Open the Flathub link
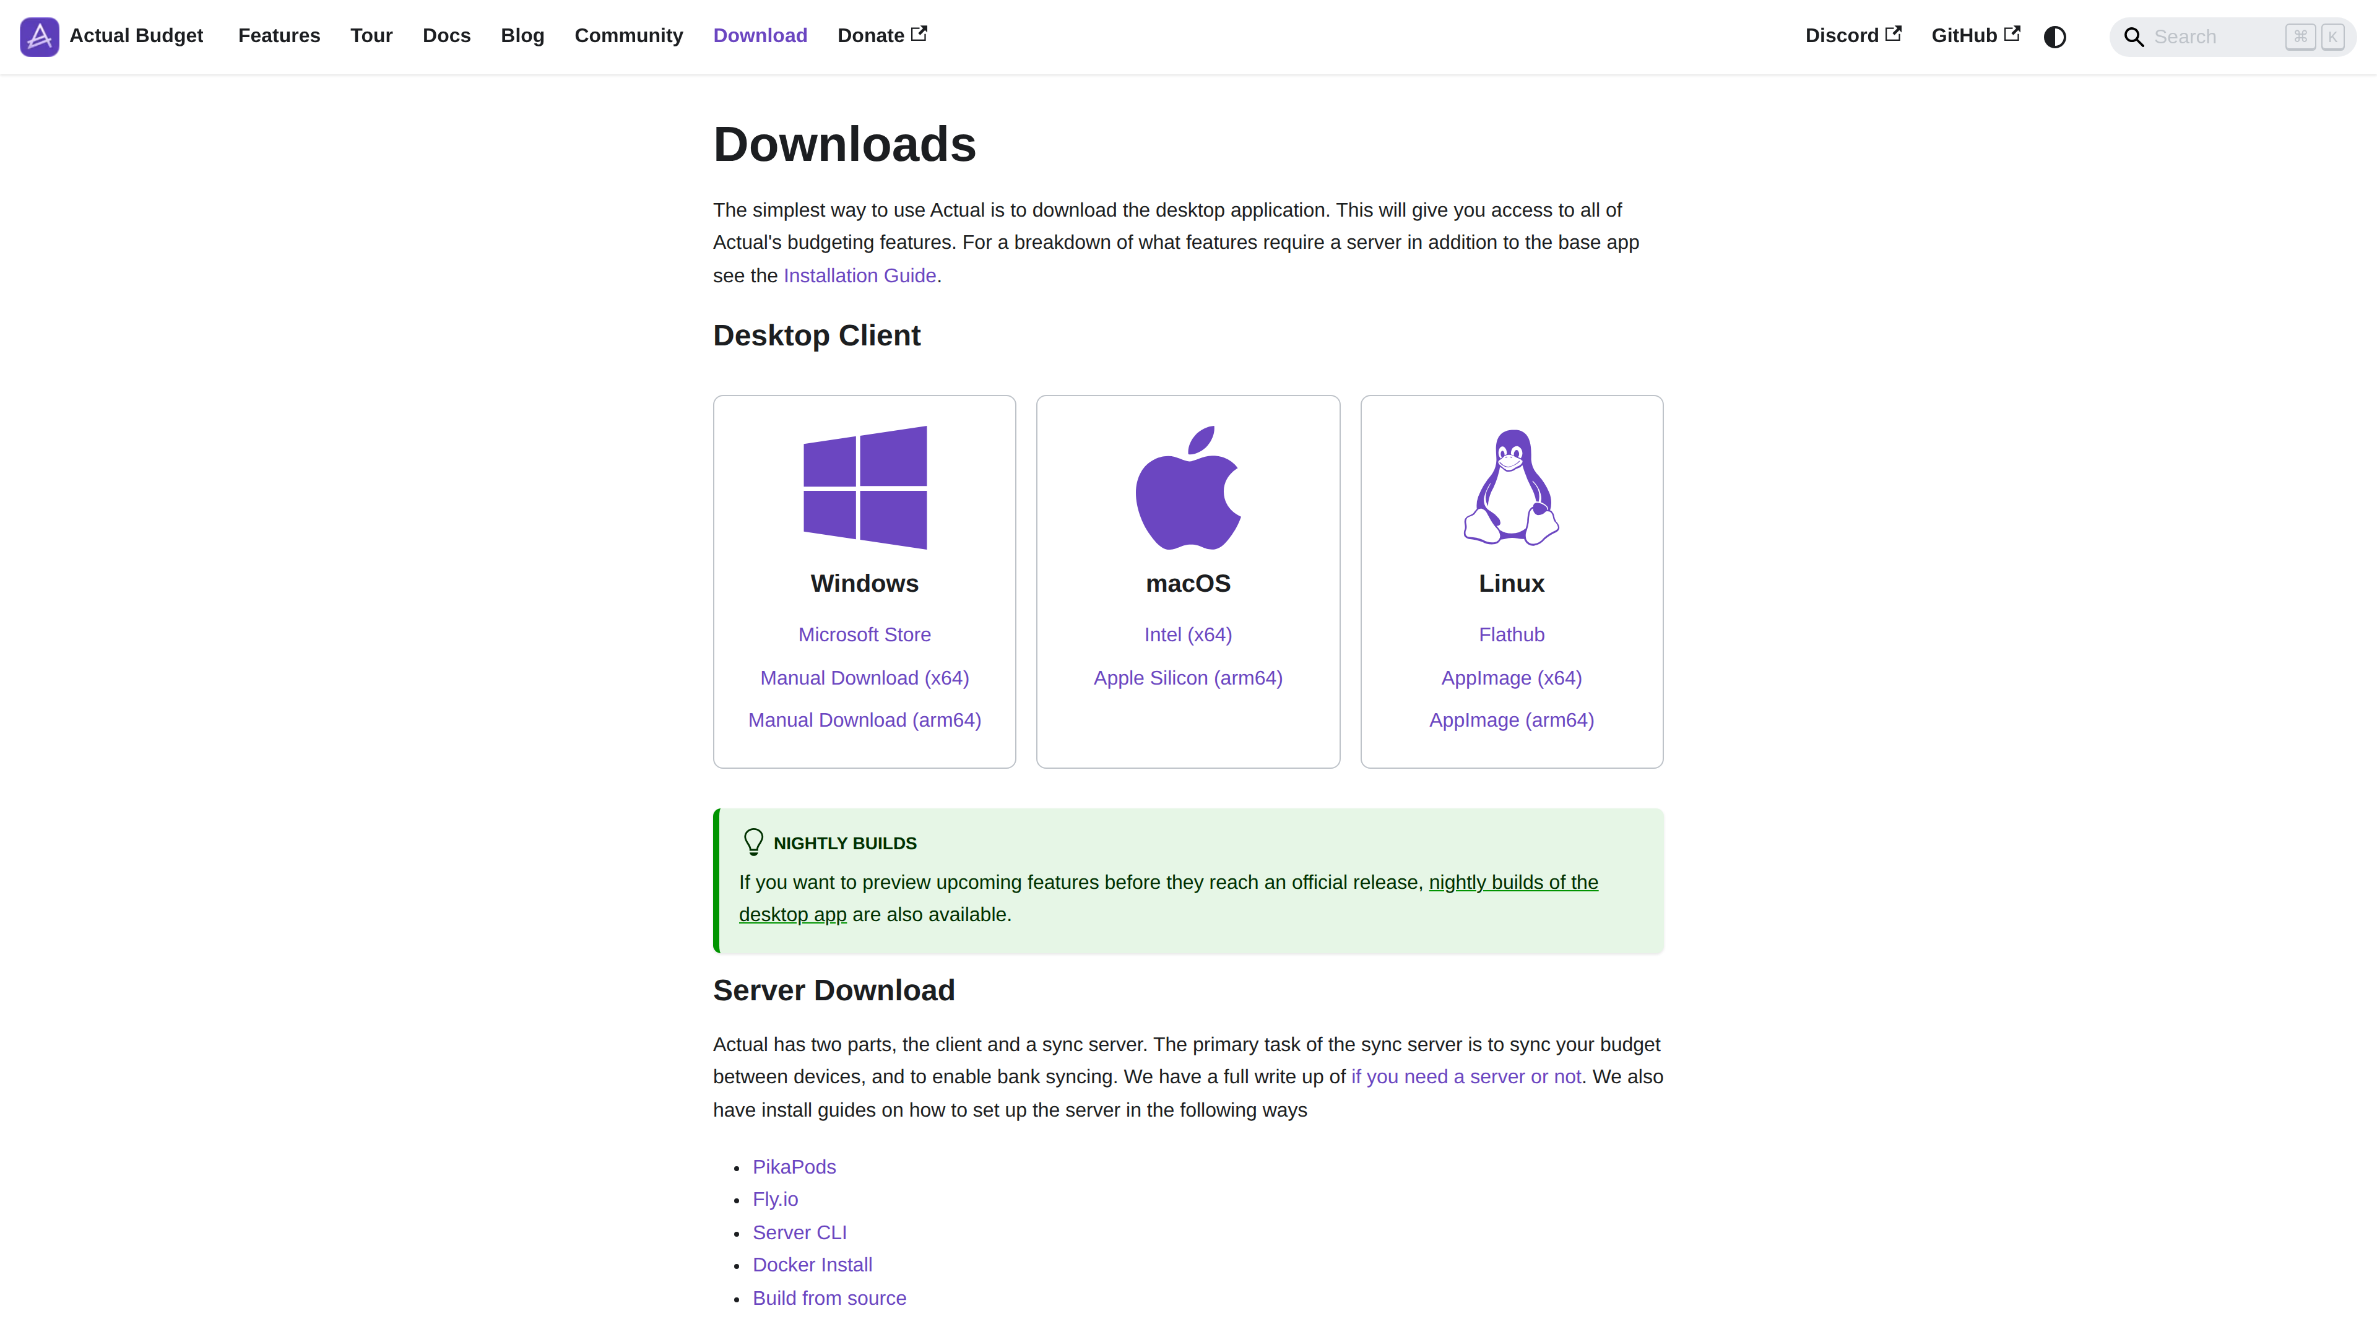This screenshot has width=2377, height=1337. point(1512,635)
